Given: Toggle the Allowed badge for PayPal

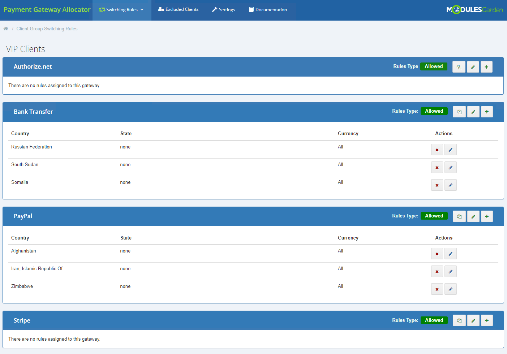Looking at the screenshot, I should [434, 216].
